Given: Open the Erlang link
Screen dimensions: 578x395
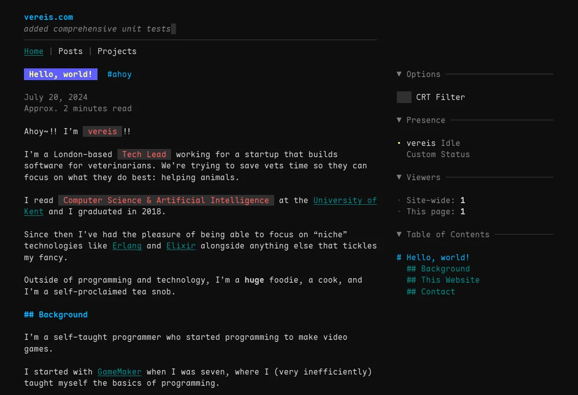Looking at the screenshot, I should coord(127,245).
